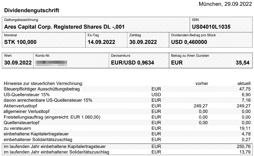Click the date München, 29.09.2022
The height and width of the screenshot is (156, 254).
coord(225,4)
